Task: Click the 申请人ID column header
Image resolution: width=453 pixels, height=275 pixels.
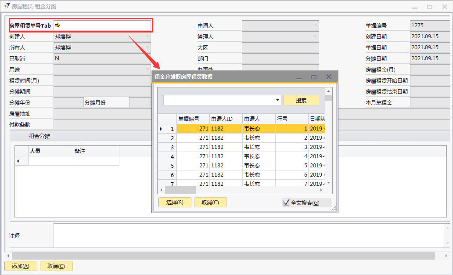Action: pos(226,119)
